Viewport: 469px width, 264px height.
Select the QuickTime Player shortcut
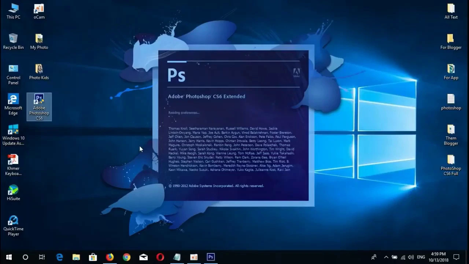13,225
